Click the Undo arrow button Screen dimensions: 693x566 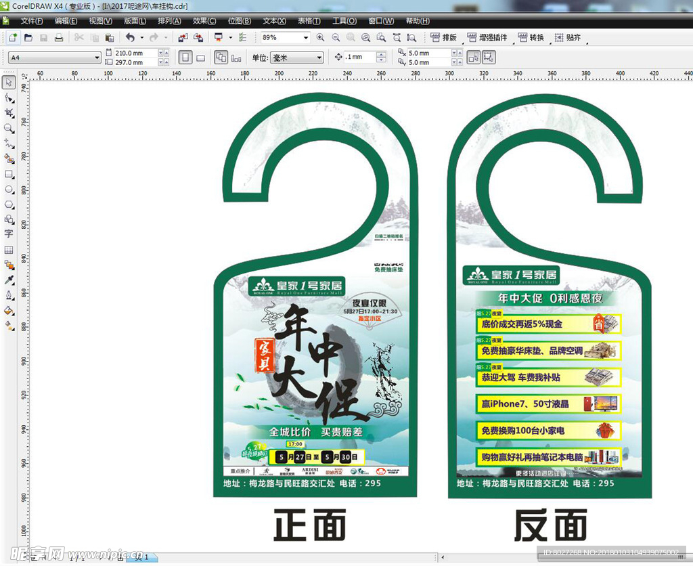coord(130,38)
